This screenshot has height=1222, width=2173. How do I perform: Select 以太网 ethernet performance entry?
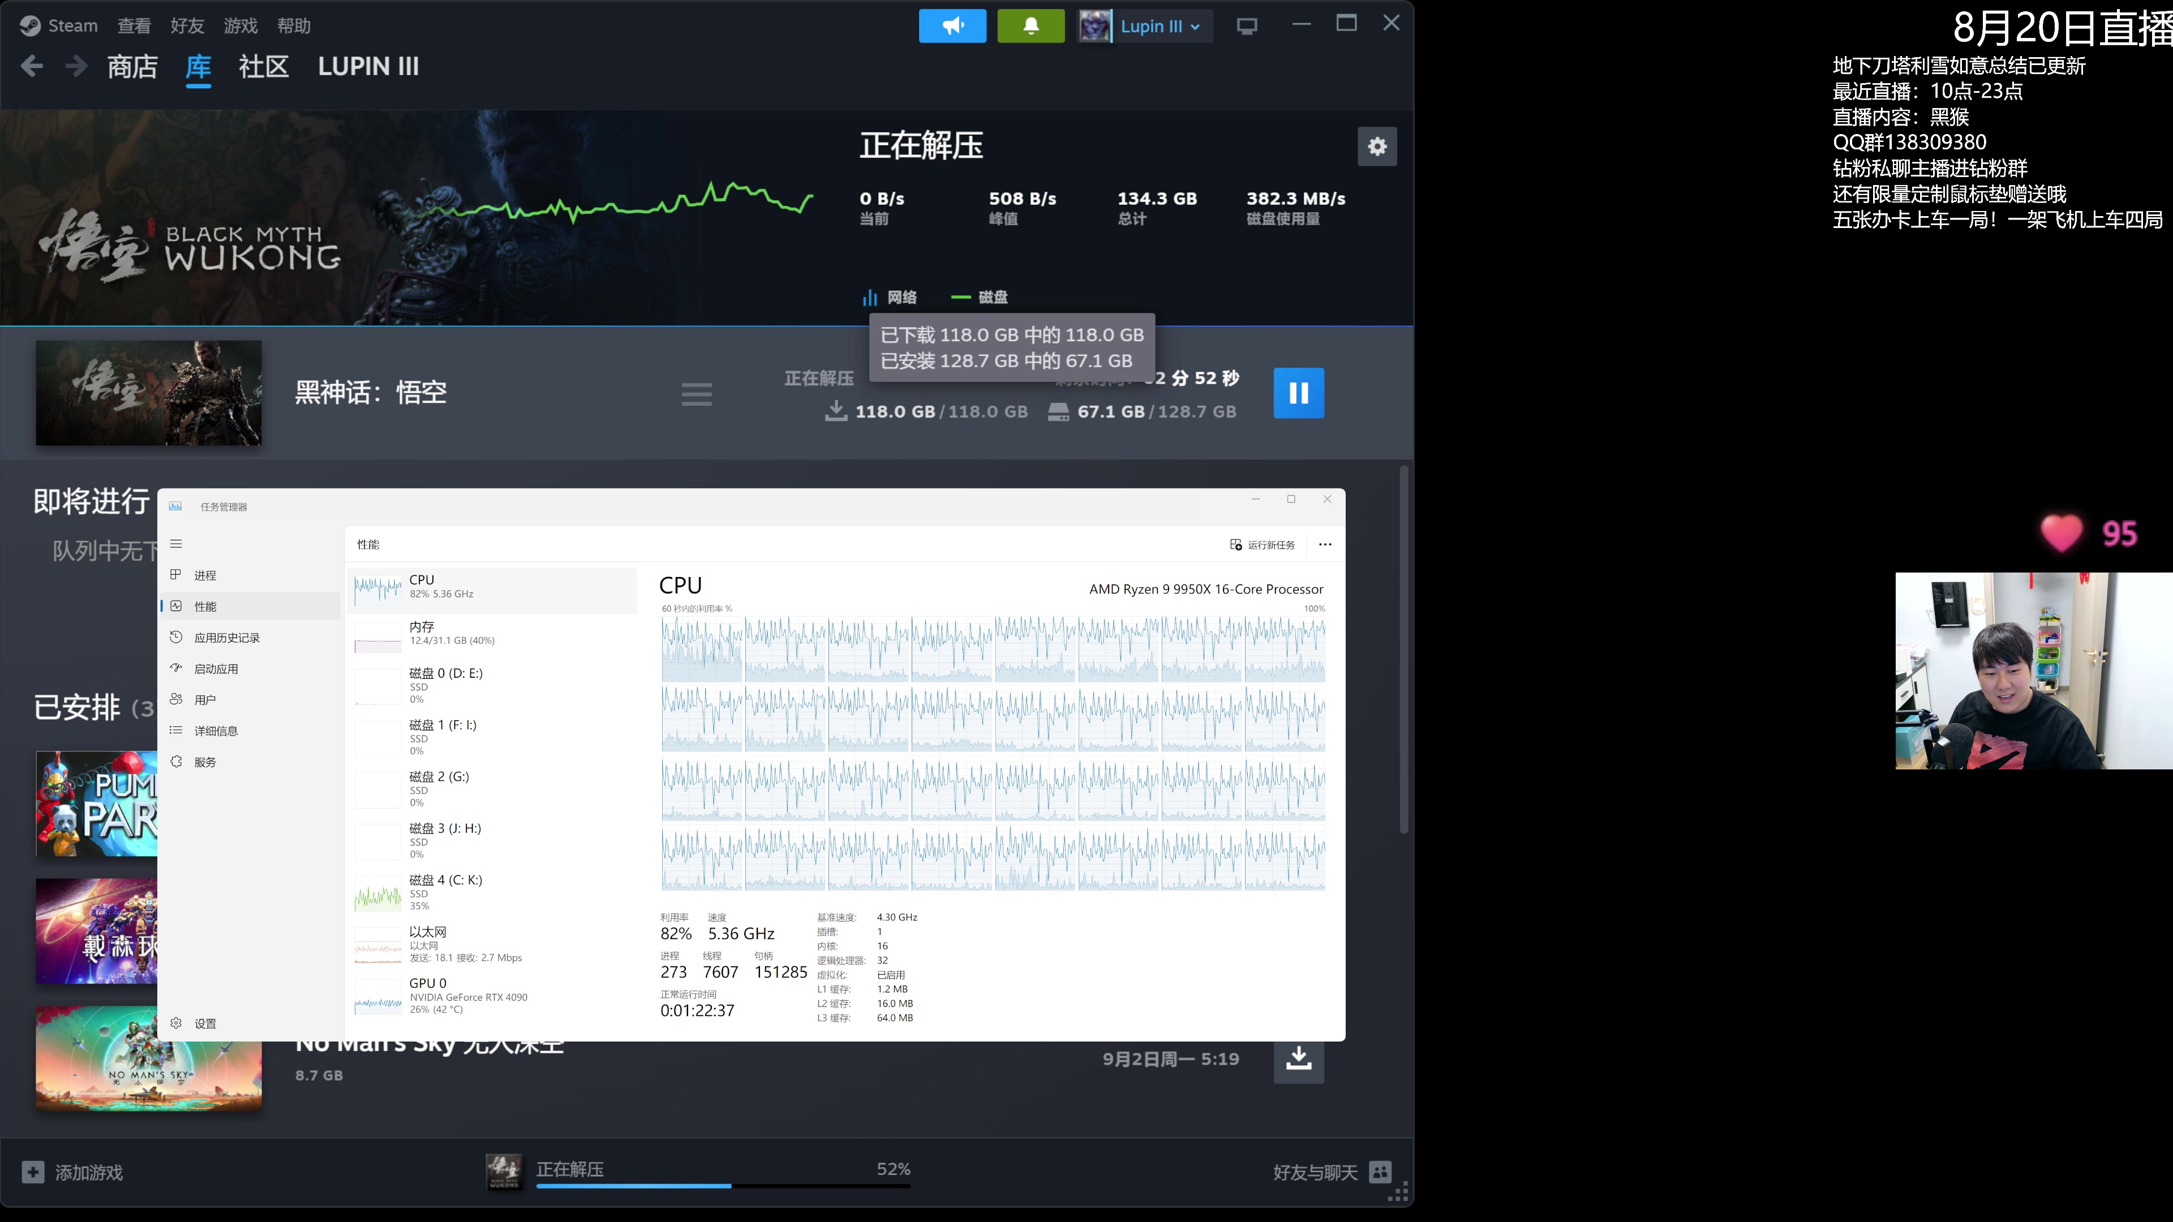pos(493,944)
